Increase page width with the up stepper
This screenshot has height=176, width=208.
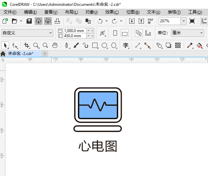tap(92, 31)
